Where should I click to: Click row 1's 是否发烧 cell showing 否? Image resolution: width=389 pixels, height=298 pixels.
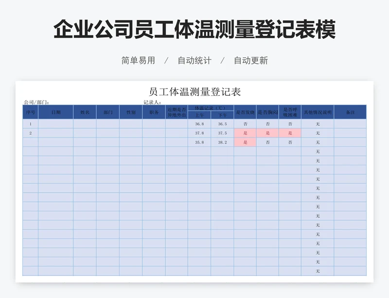click(x=245, y=124)
